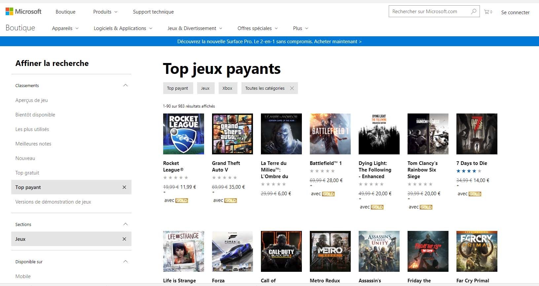The width and height of the screenshot is (539, 286).
Task: Click the Surface Pro promotional banner
Action: pos(269,42)
